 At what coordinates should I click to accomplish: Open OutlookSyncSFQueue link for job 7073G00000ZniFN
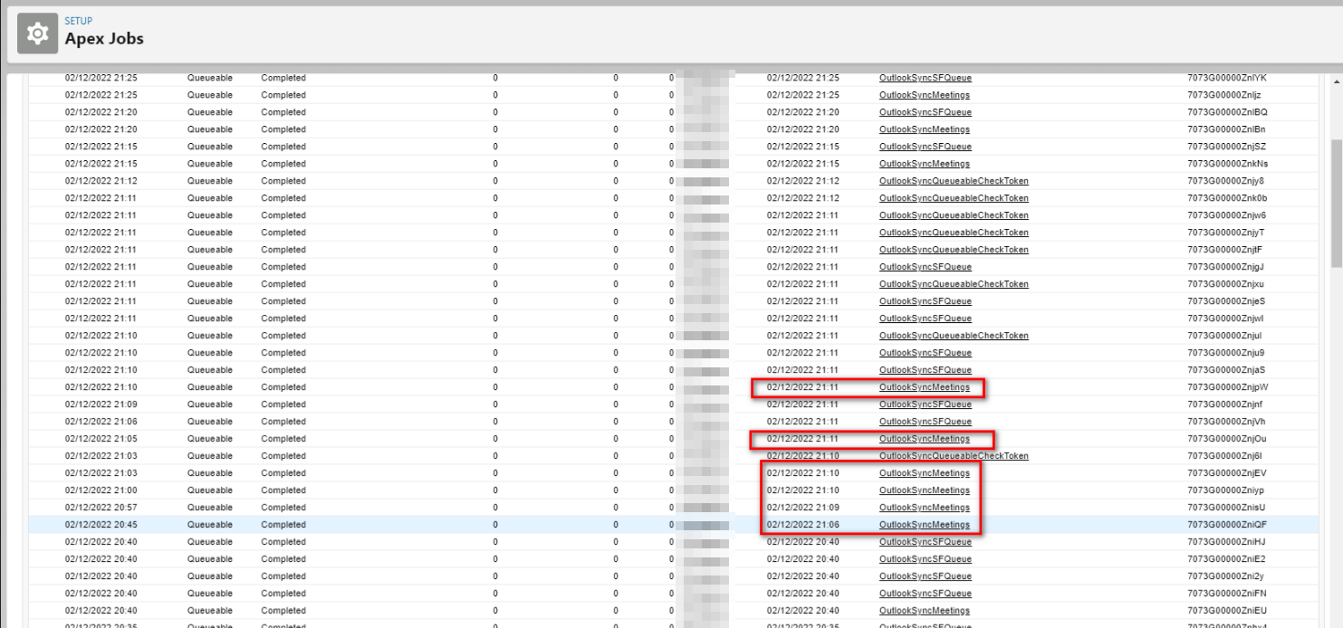925,594
